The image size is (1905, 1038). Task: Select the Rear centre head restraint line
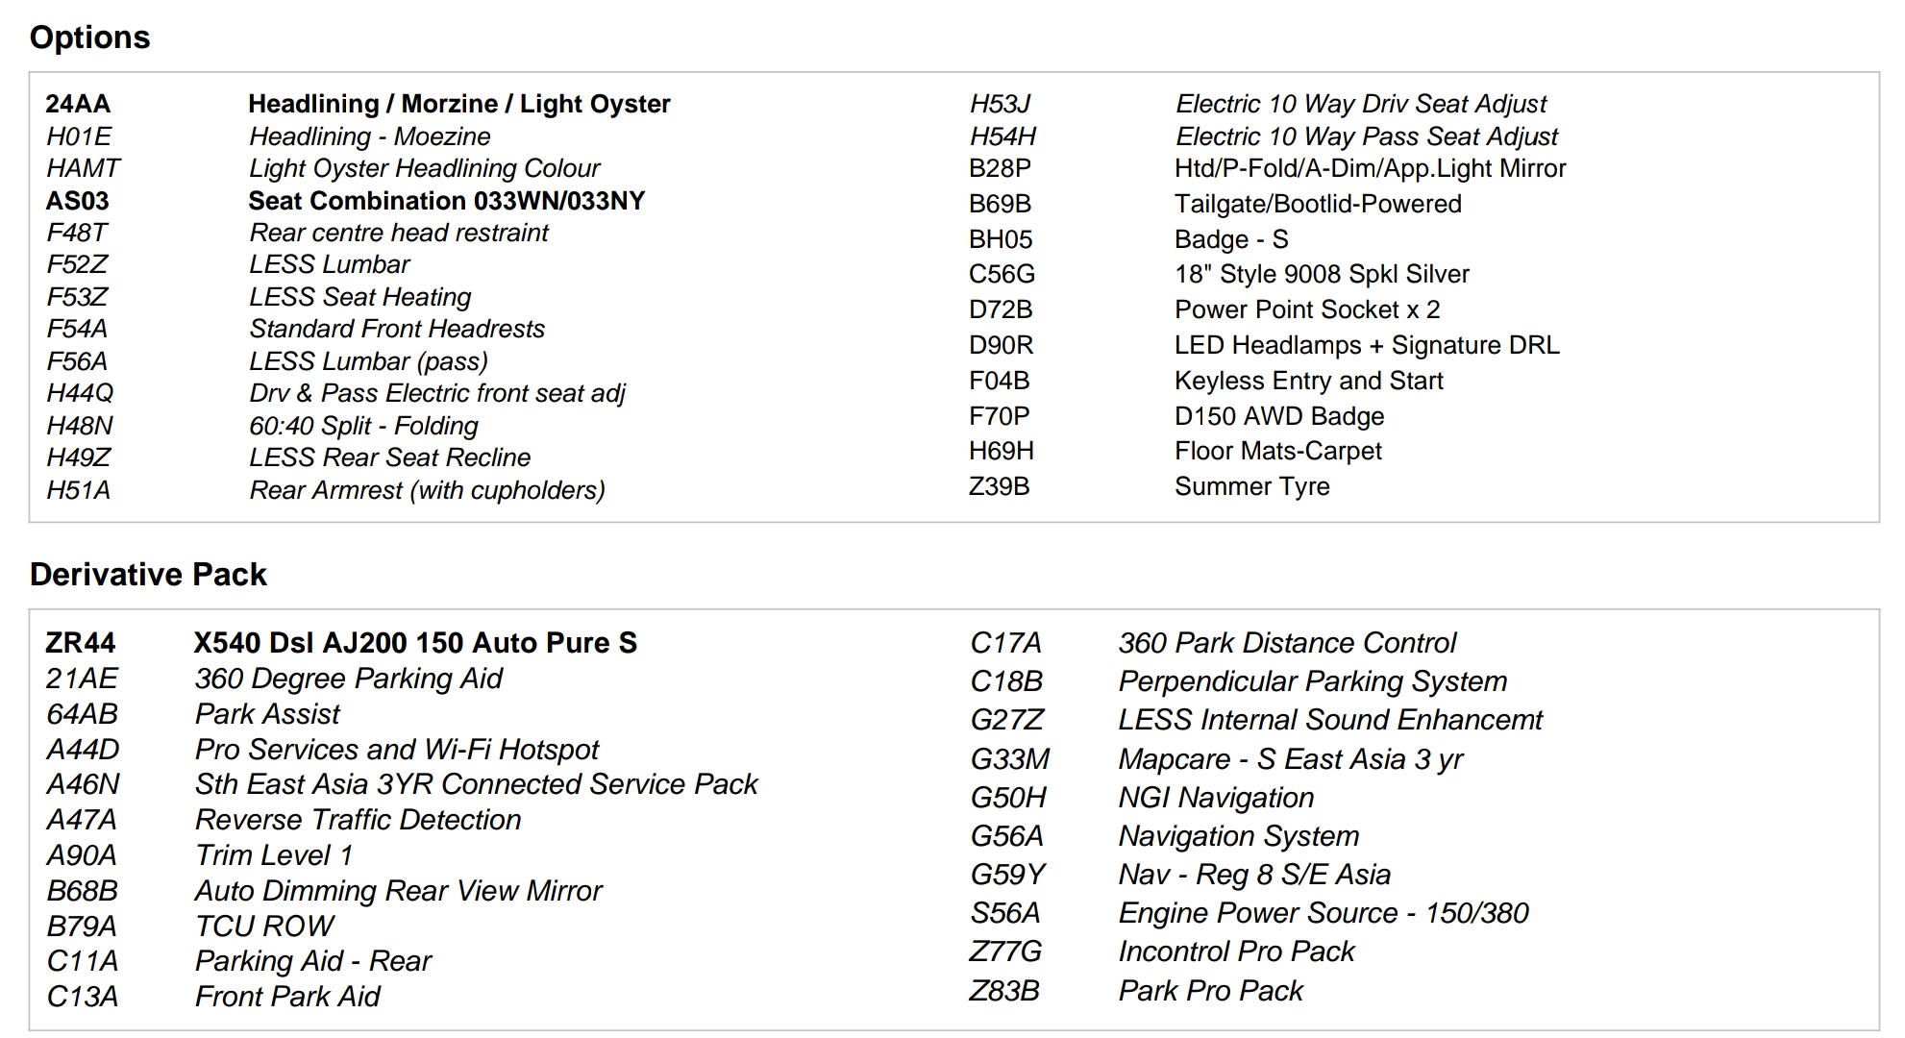click(399, 233)
